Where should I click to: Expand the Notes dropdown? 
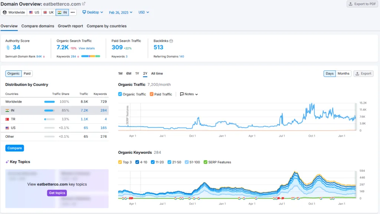pos(189,94)
